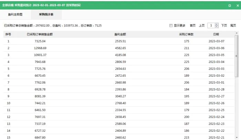This screenshot has height=140, width=241.
Task: Enable the 显示更多 checkbox
Action: 171,25
